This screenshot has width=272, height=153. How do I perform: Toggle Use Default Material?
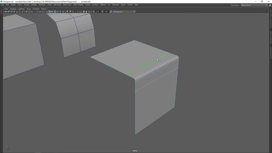(52, 11)
